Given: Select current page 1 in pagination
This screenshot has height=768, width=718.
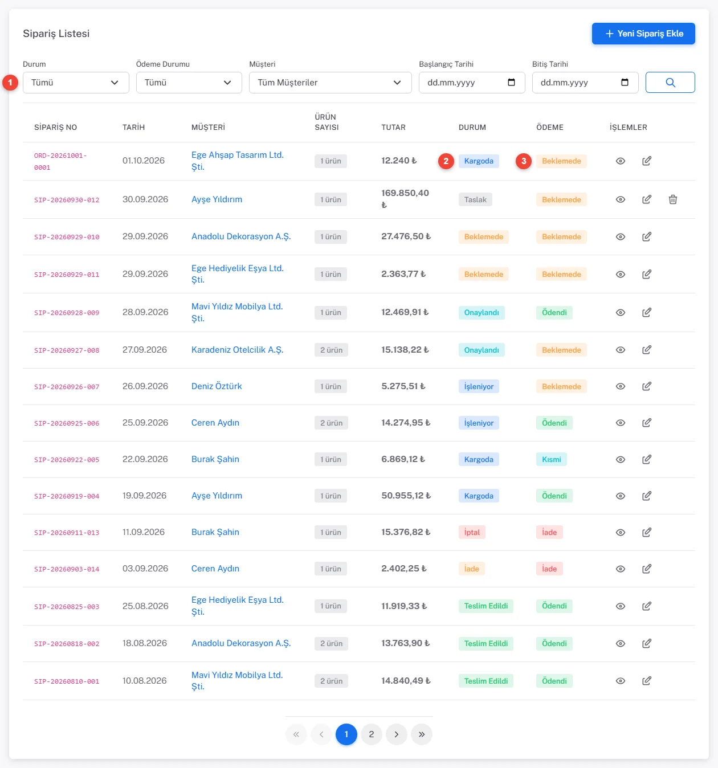Looking at the screenshot, I should tap(346, 734).
